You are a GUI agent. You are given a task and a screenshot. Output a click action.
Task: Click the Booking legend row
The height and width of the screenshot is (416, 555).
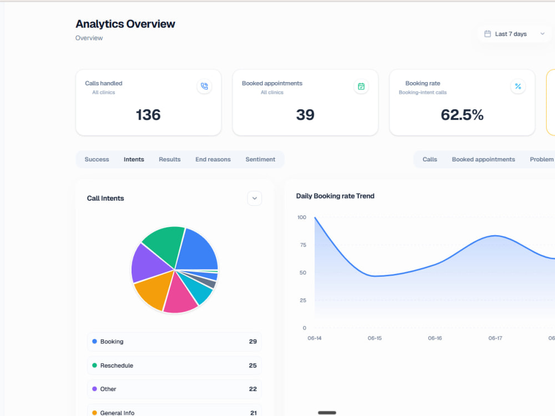click(174, 342)
